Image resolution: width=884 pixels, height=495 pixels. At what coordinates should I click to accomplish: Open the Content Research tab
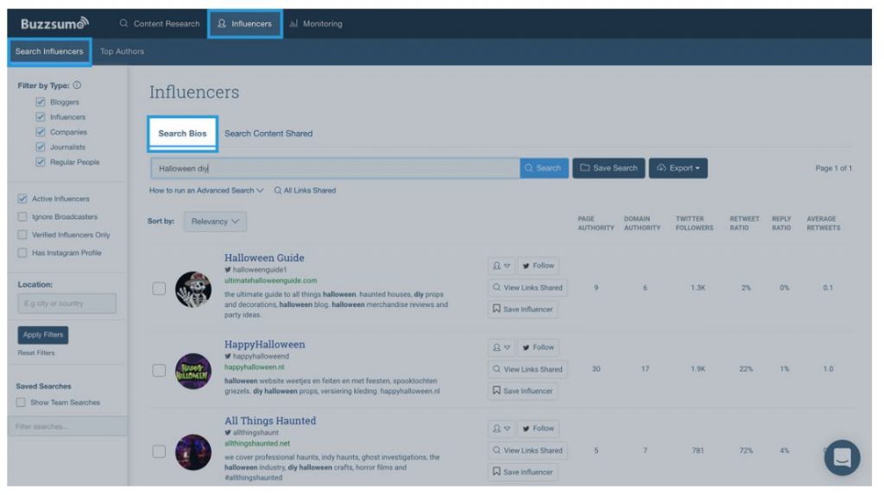[x=160, y=23]
